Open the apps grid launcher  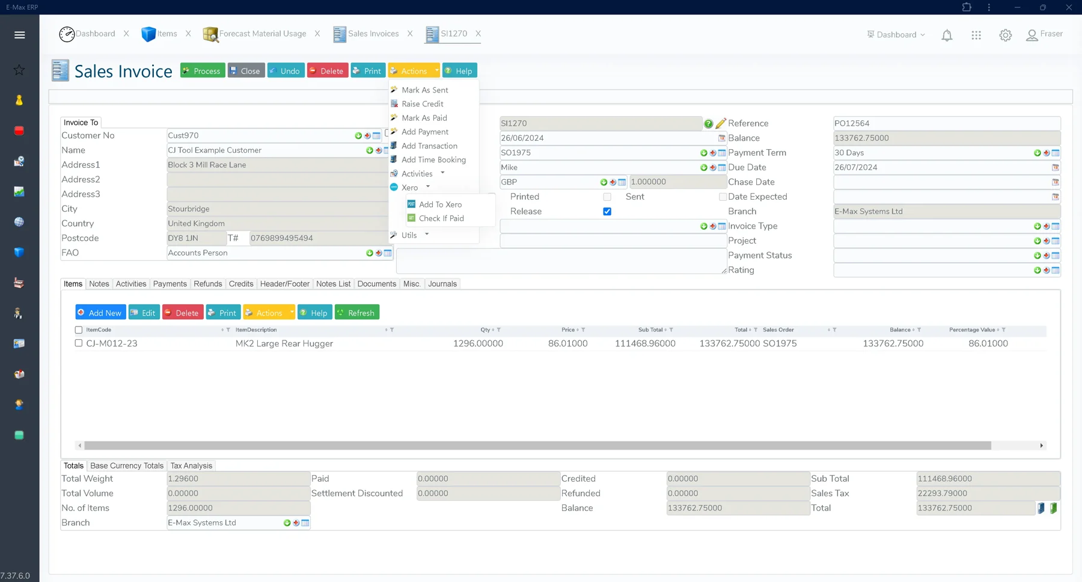tap(976, 35)
